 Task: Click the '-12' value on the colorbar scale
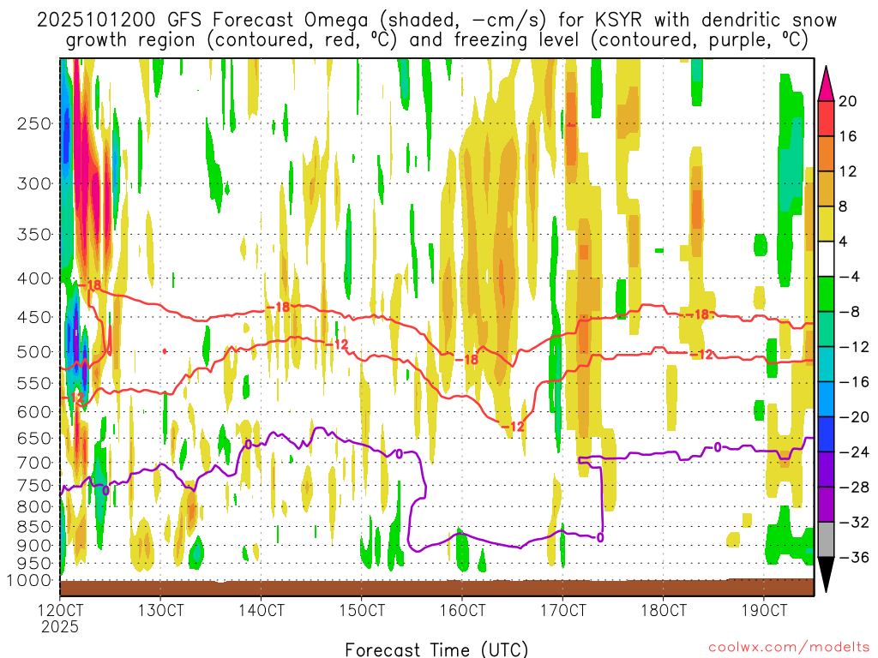click(854, 347)
